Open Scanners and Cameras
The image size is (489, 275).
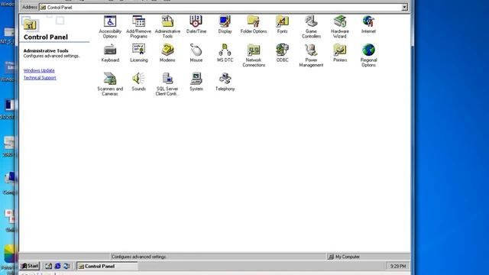point(110,84)
